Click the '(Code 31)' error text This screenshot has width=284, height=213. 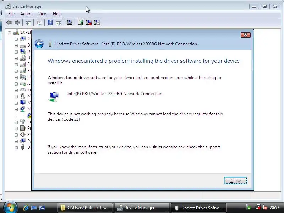(x=71, y=119)
